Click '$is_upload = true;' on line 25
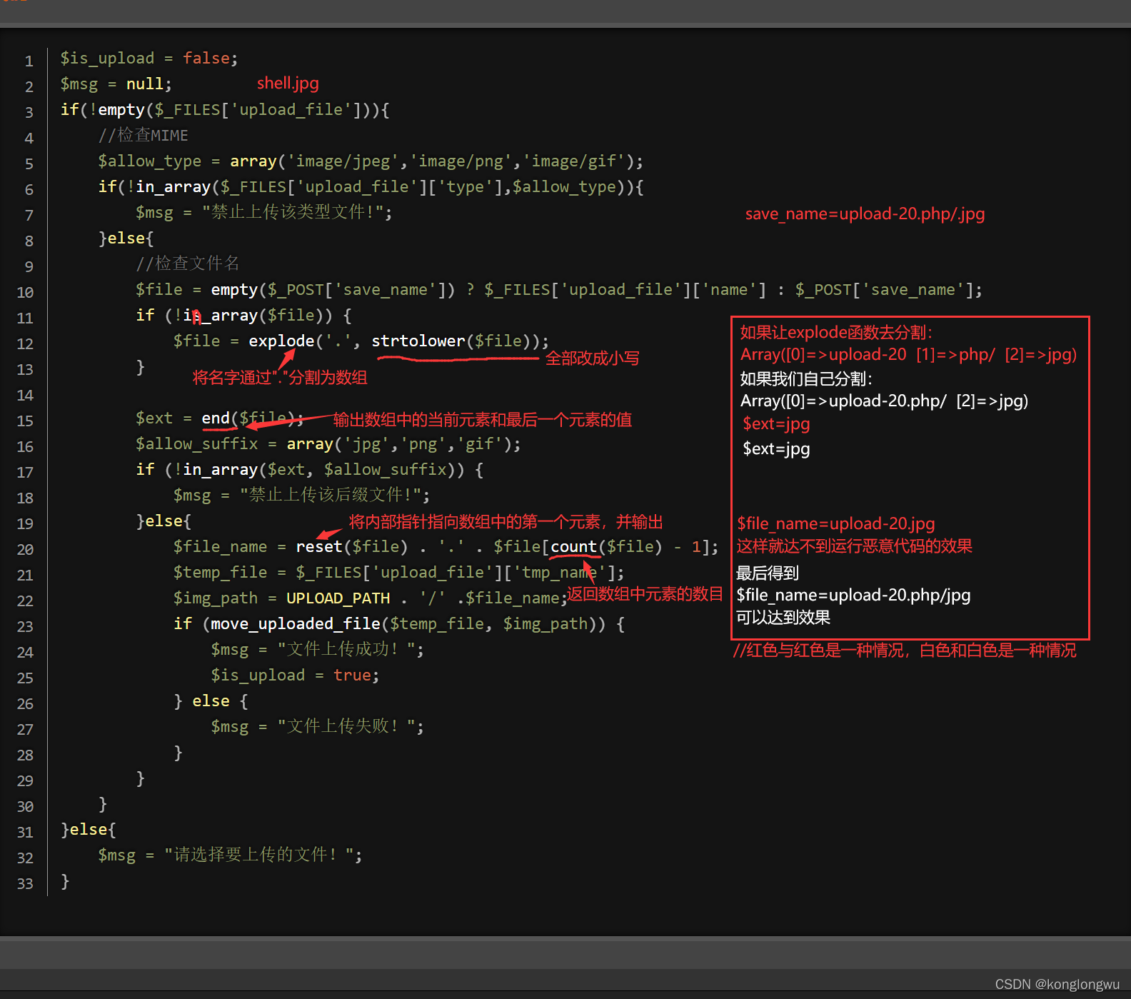This screenshot has height=999, width=1131. (x=295, y=675)
